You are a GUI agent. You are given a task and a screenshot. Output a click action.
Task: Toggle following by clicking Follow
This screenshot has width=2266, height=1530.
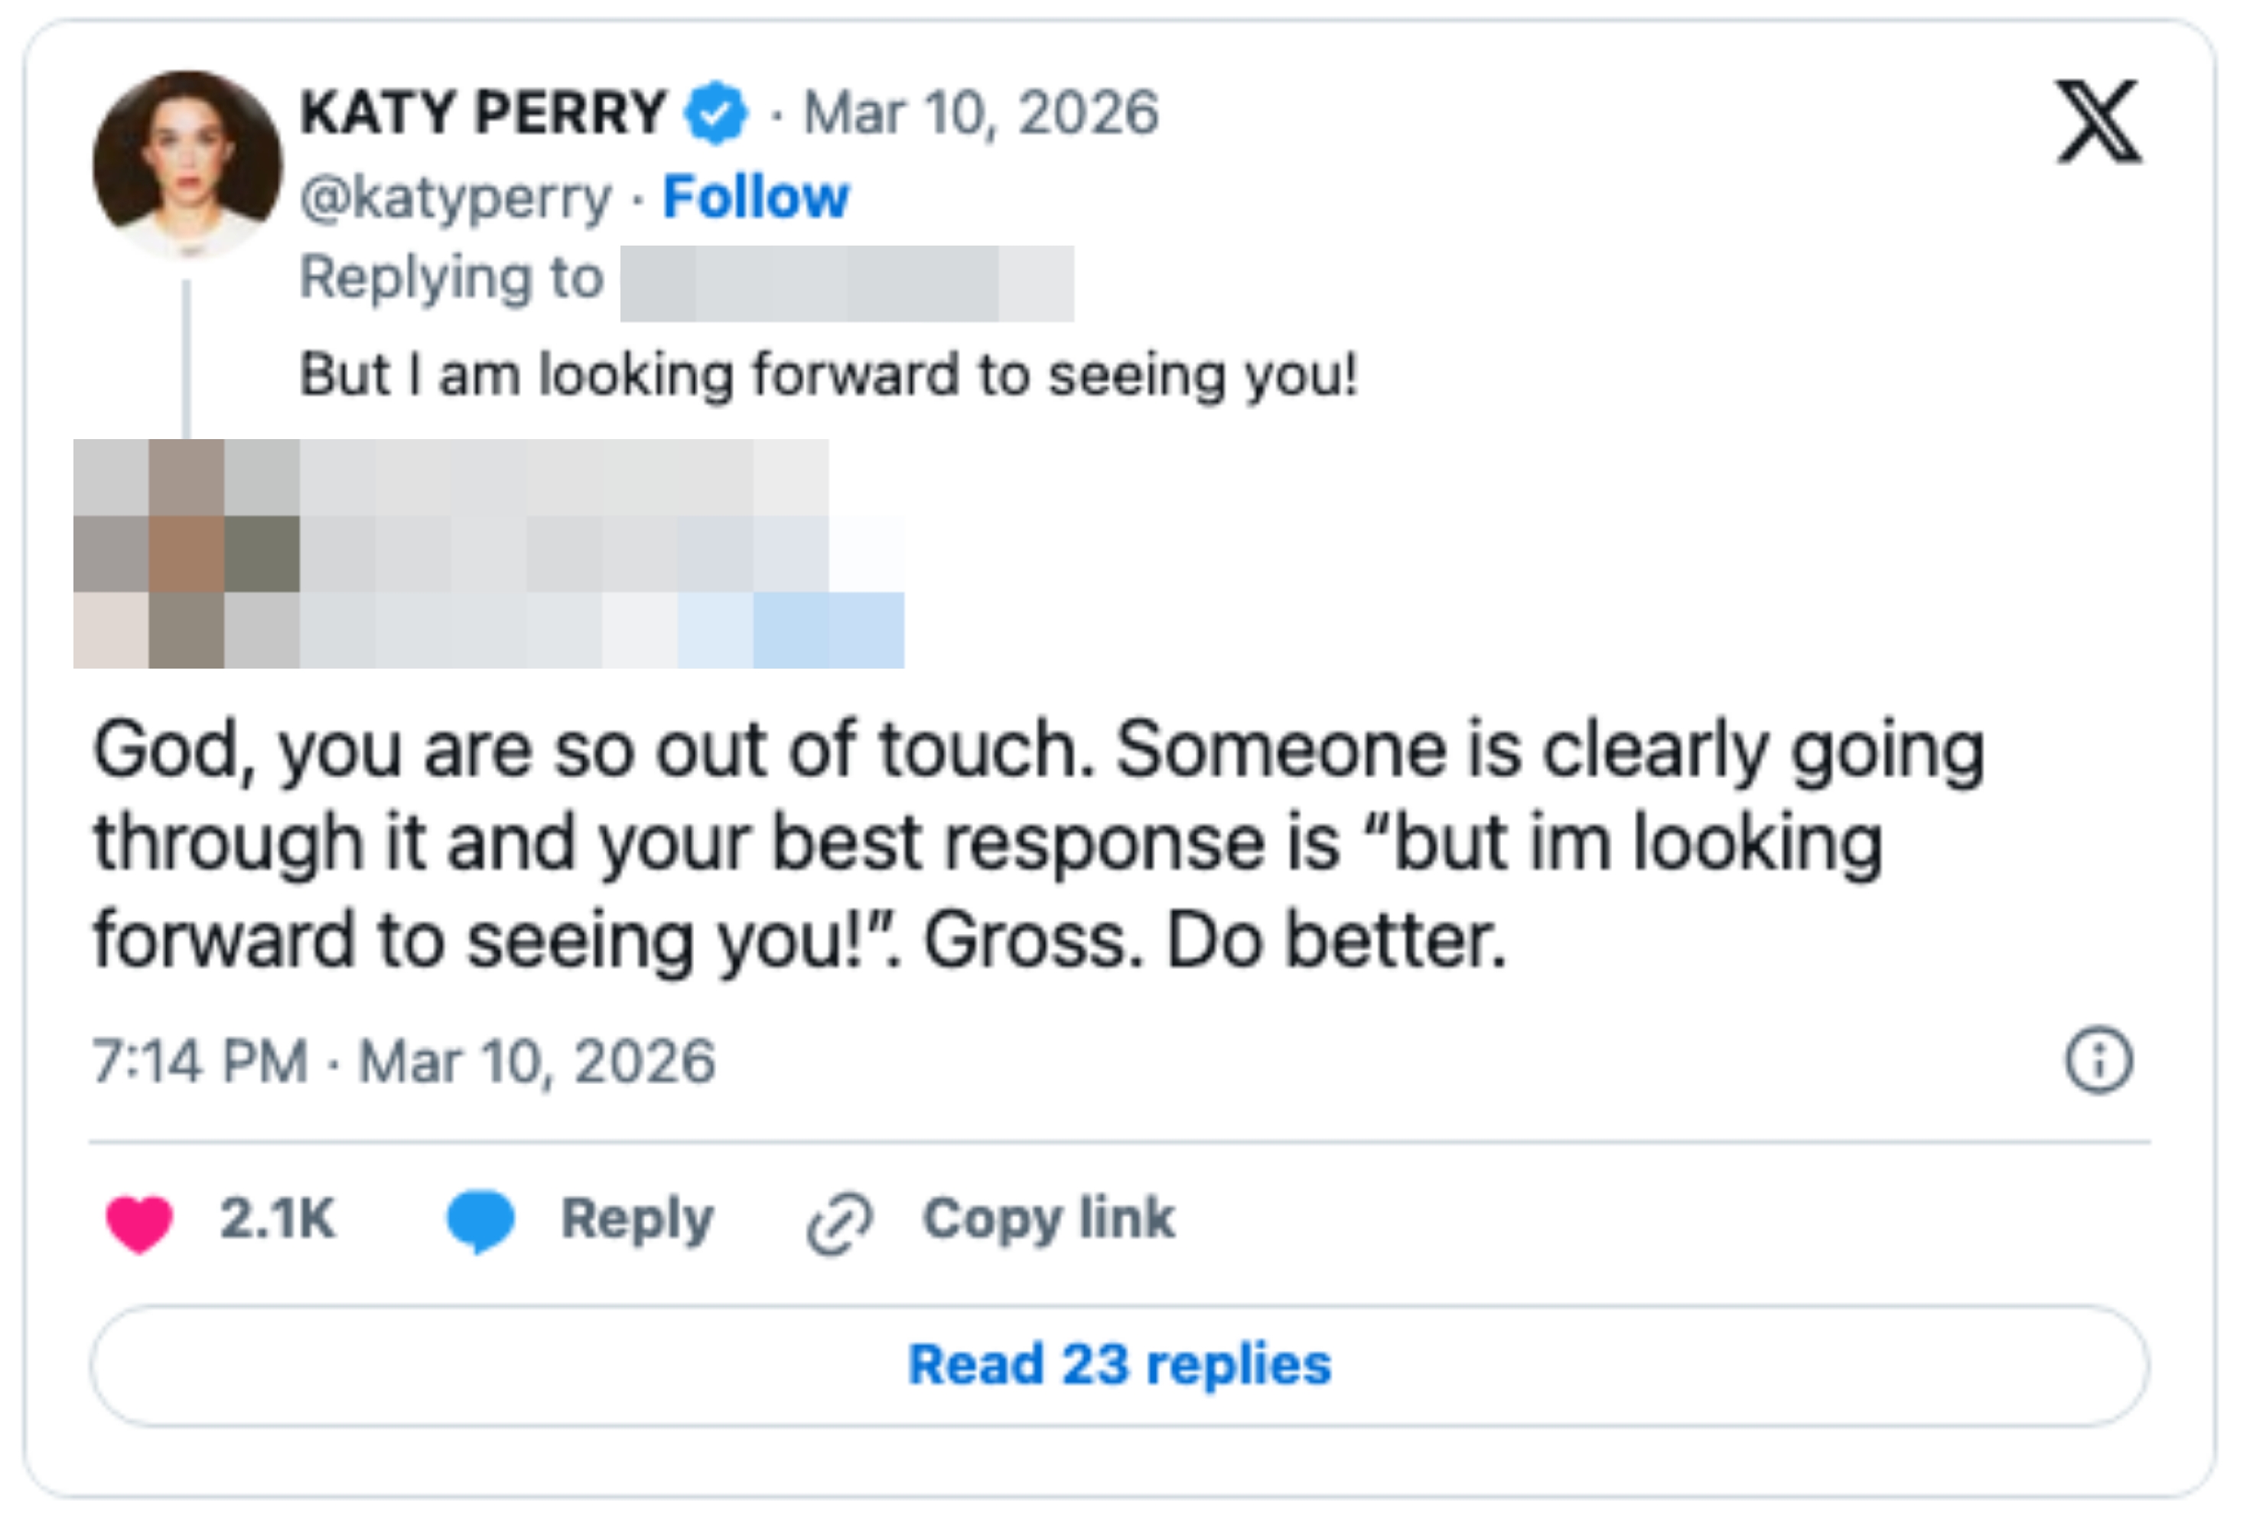click(x=757, y=196)
